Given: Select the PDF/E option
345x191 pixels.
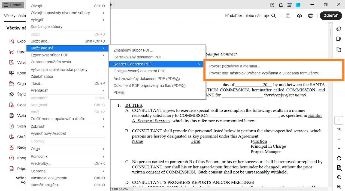Looking at the screenshot, I should pyautogui.click(x=157, y=92).
